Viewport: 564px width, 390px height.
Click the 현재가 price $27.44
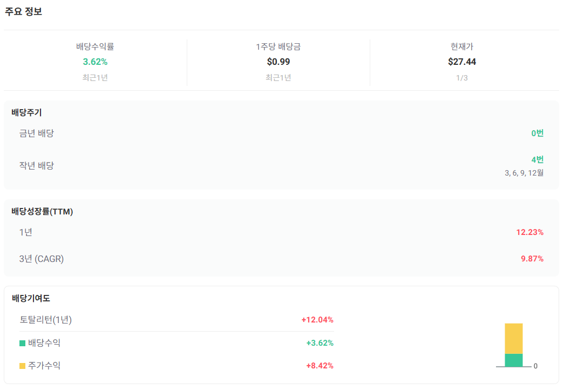point(461,62)
